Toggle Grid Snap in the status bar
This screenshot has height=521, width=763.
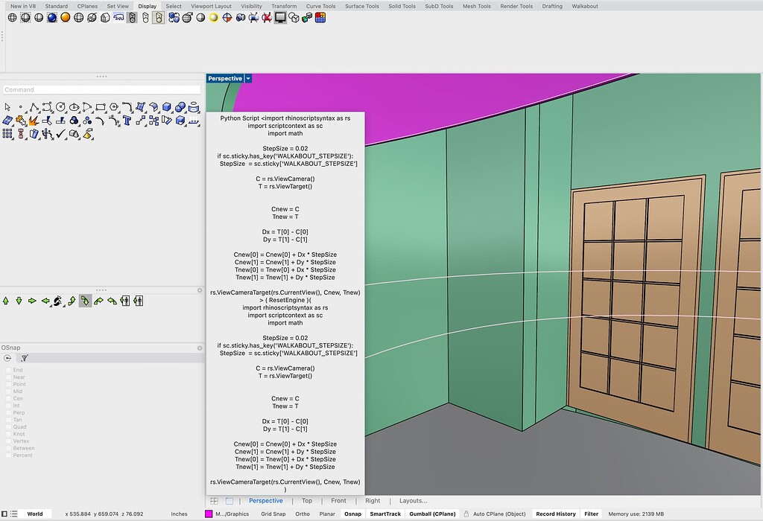(x=273, y=514)
